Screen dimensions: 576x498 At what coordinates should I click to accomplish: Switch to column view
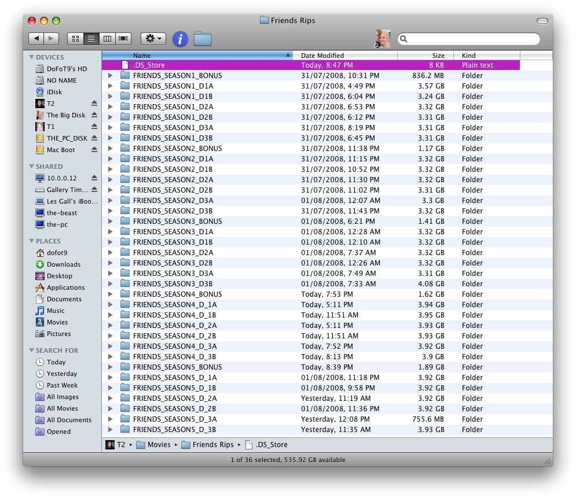click(x=107, y=39)
